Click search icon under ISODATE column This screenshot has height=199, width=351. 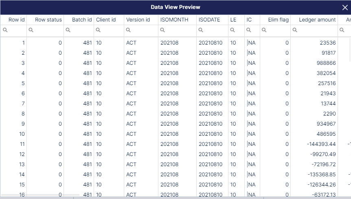pyautogui.click(x=201, y=30)
